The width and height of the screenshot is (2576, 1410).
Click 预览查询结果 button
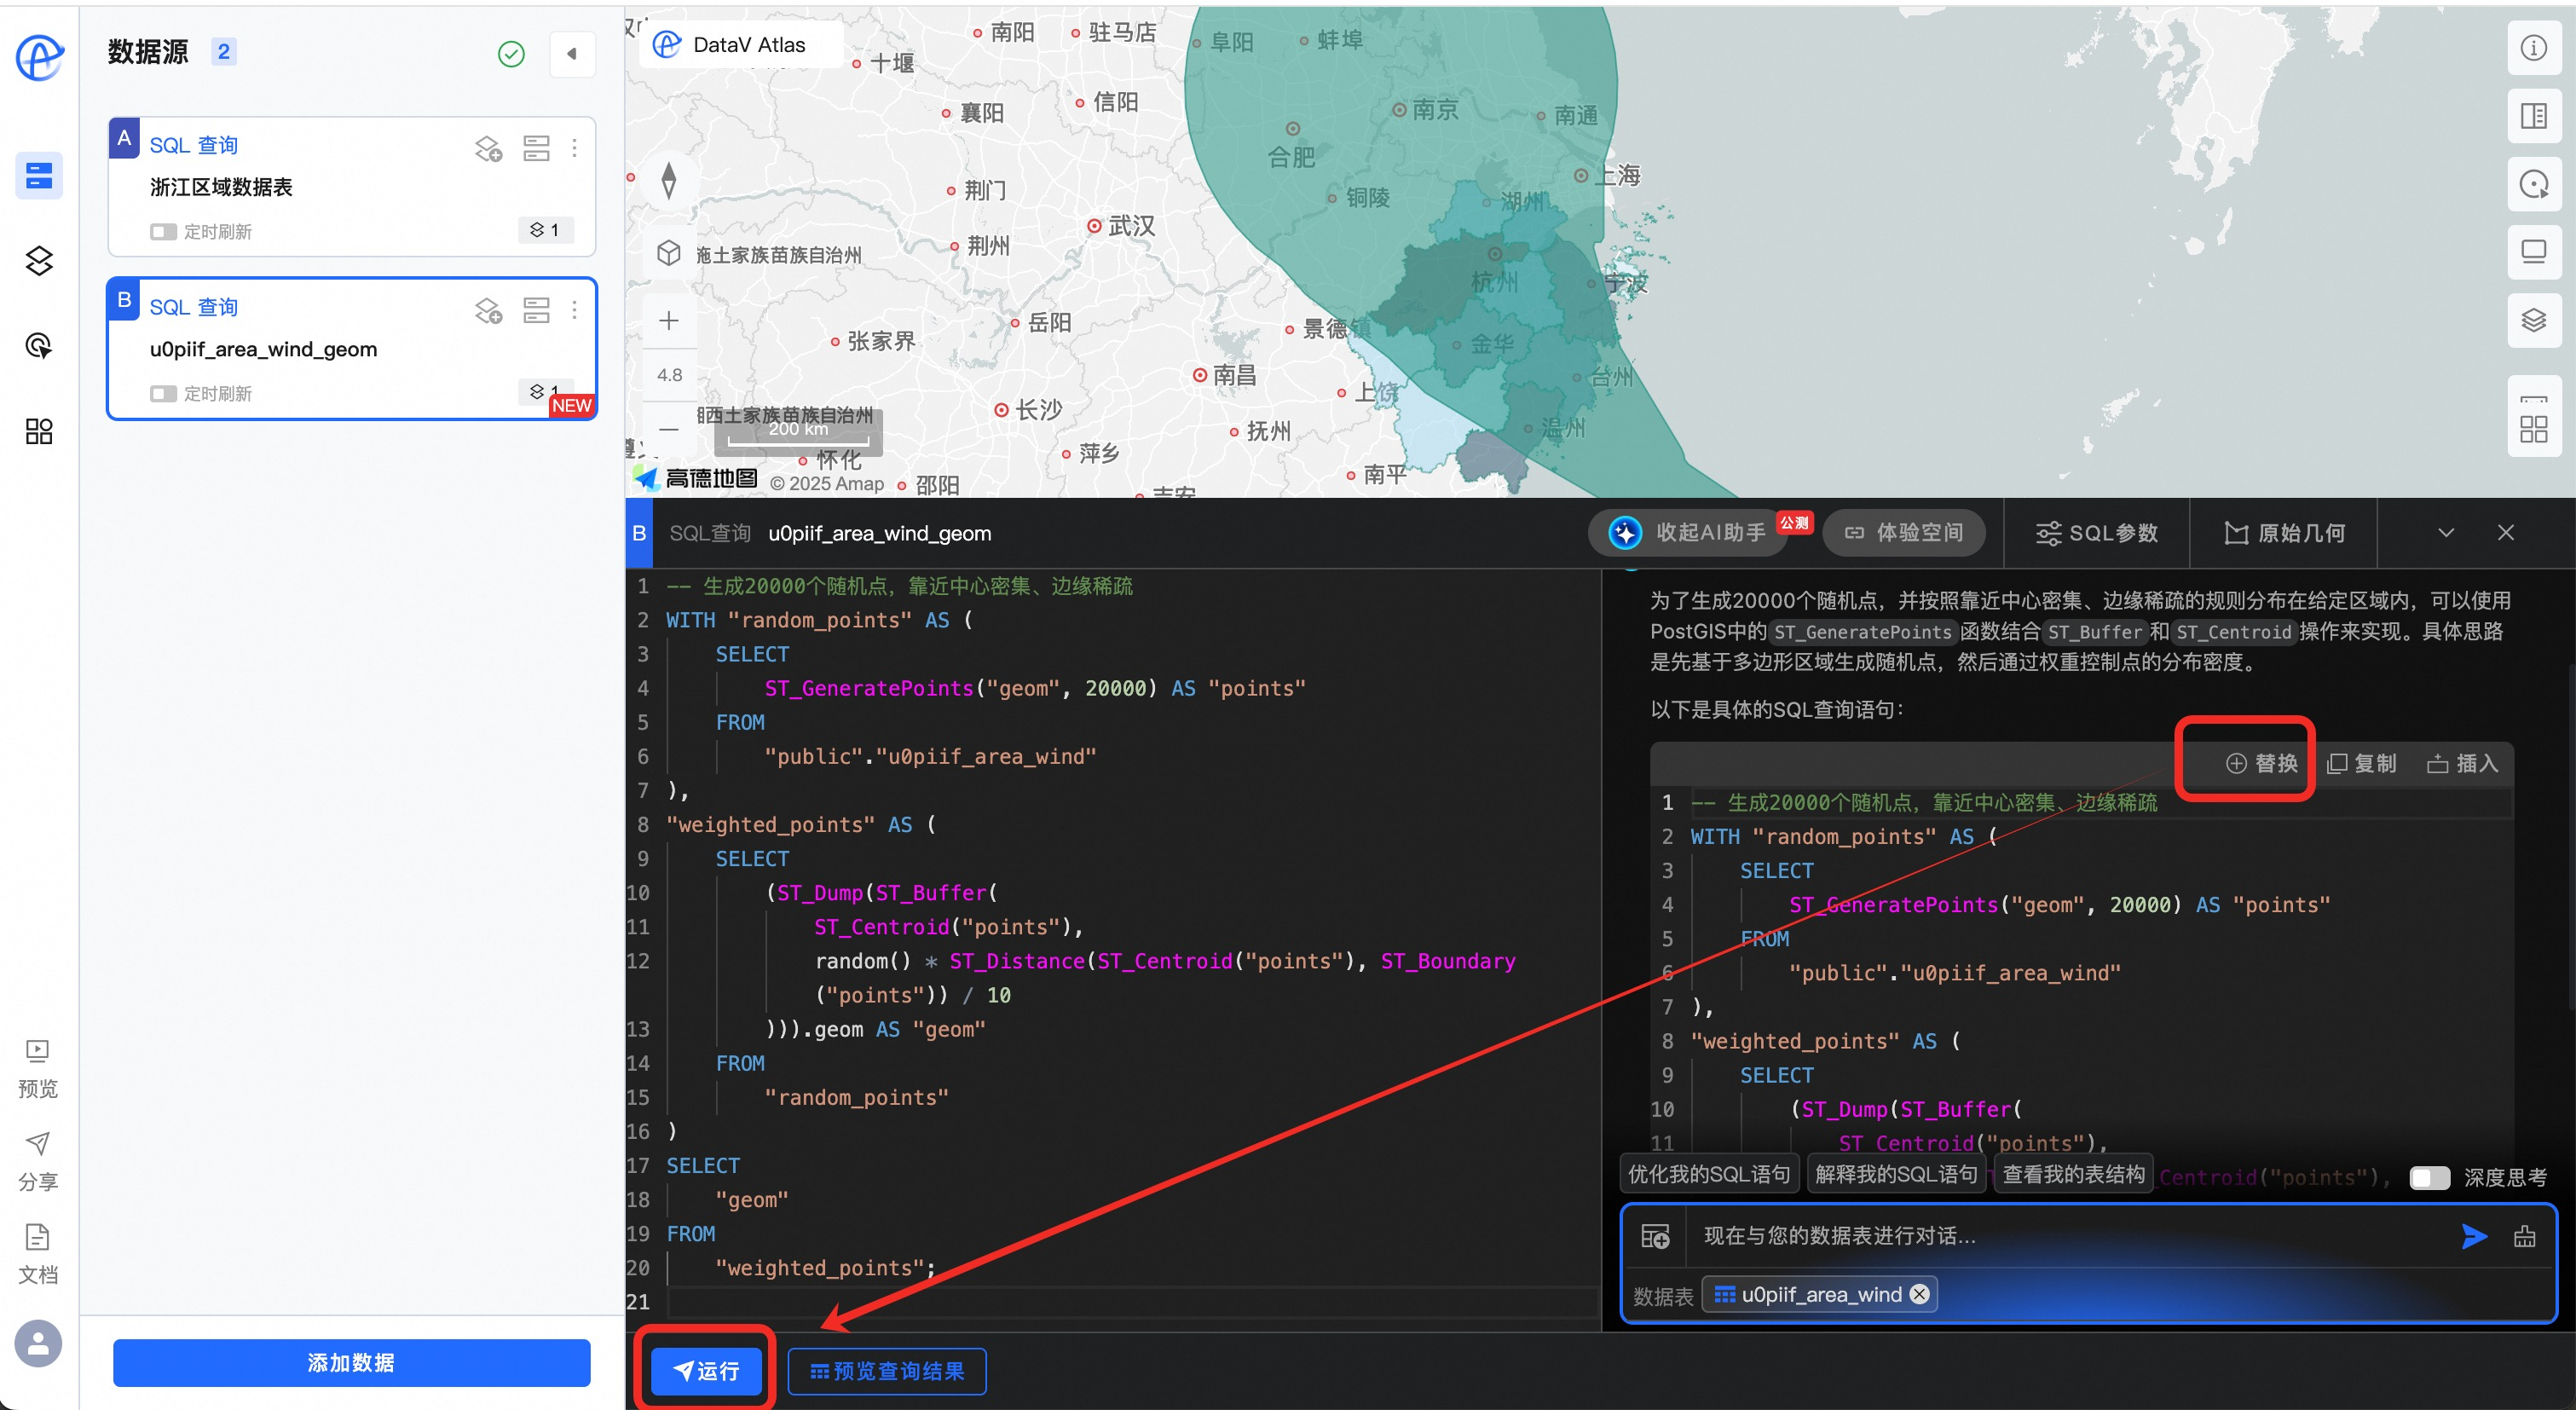pyautogui.click(x=887, y=1370)
